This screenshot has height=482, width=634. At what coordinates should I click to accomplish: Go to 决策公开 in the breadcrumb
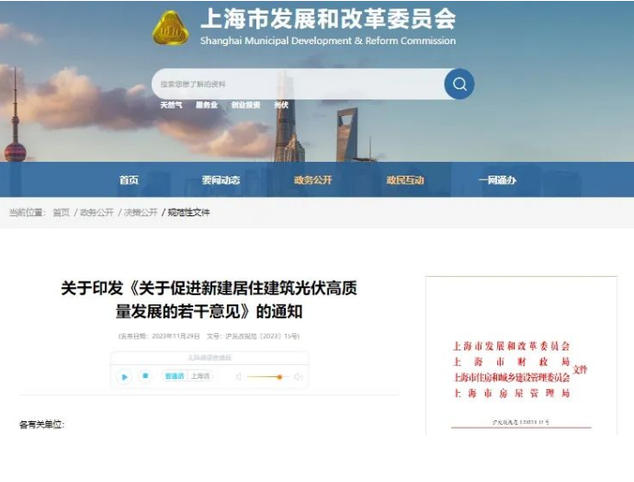pos(141,212)
